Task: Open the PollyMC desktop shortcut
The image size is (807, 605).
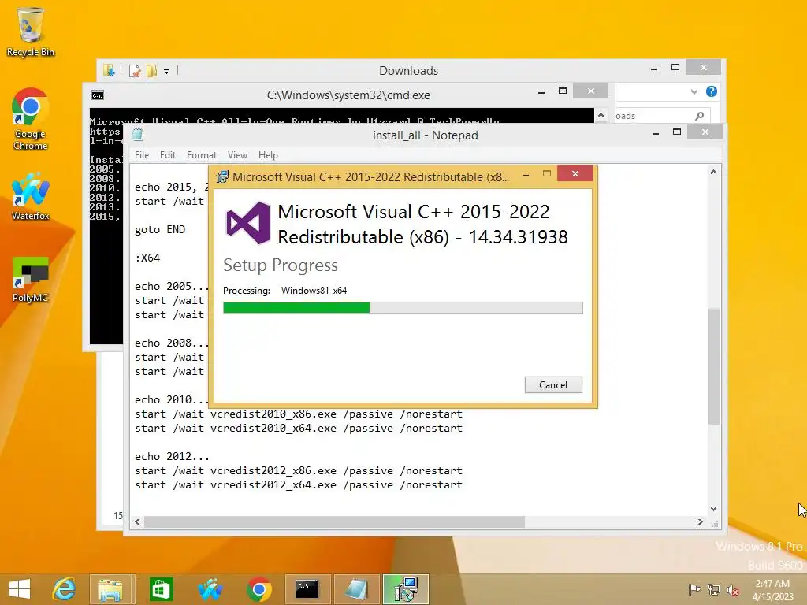Action: click(x=31, y=280)
